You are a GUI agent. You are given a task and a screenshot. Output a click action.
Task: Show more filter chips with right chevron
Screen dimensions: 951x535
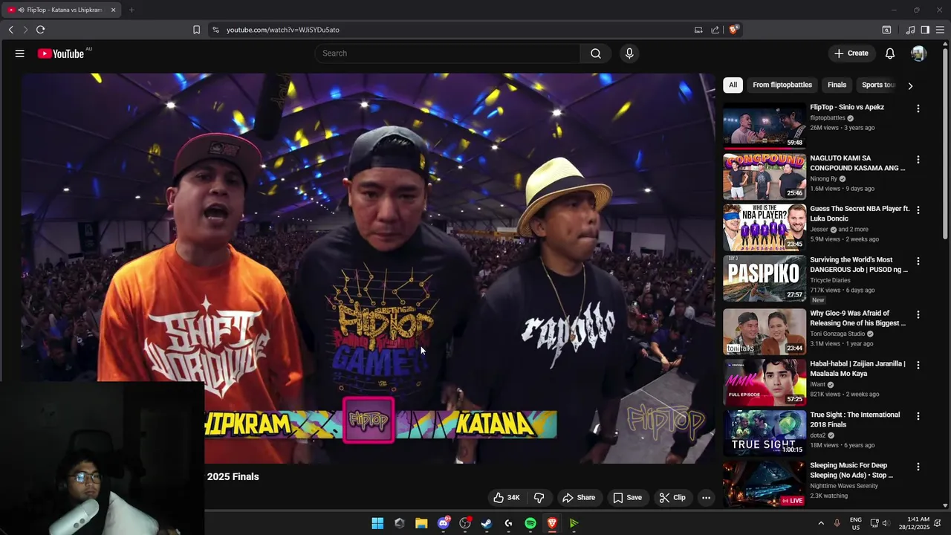(x=910, y=85)
